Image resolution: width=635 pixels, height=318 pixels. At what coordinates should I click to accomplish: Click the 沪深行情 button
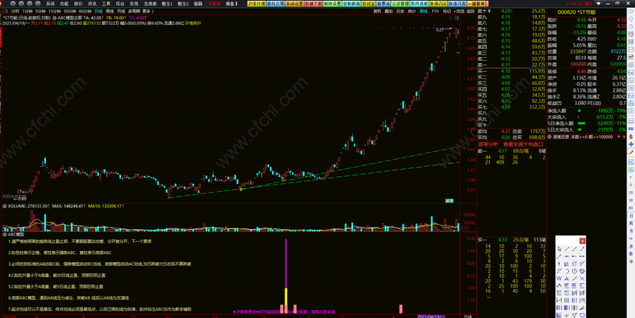[x=256, y=4]
